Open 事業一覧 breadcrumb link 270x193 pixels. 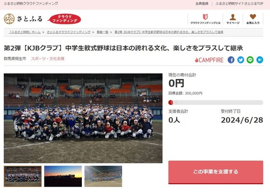tap(103, 32)
